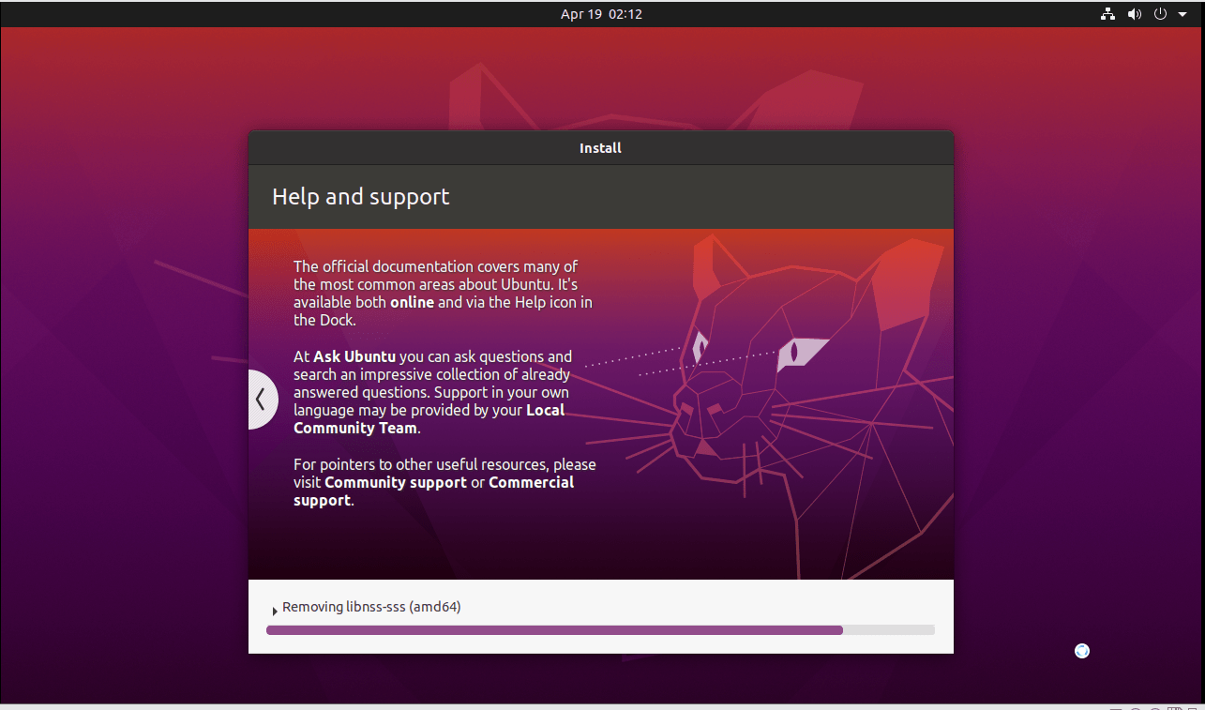Expand the installation details disclosure triangle

click(274, 611)
